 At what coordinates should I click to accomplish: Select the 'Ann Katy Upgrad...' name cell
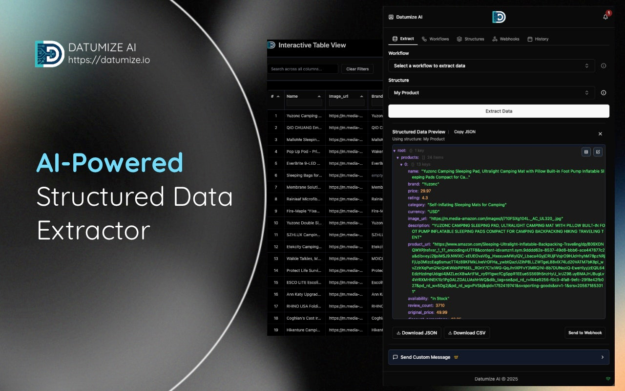[304, 294]
